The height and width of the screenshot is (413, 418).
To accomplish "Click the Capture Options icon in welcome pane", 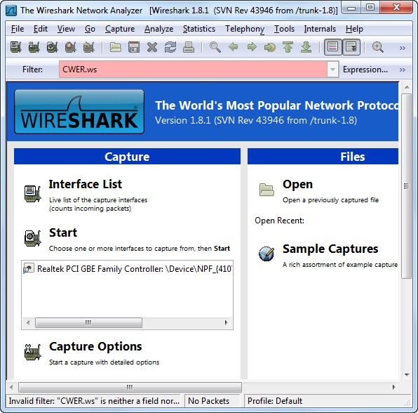I will (32, 352).
